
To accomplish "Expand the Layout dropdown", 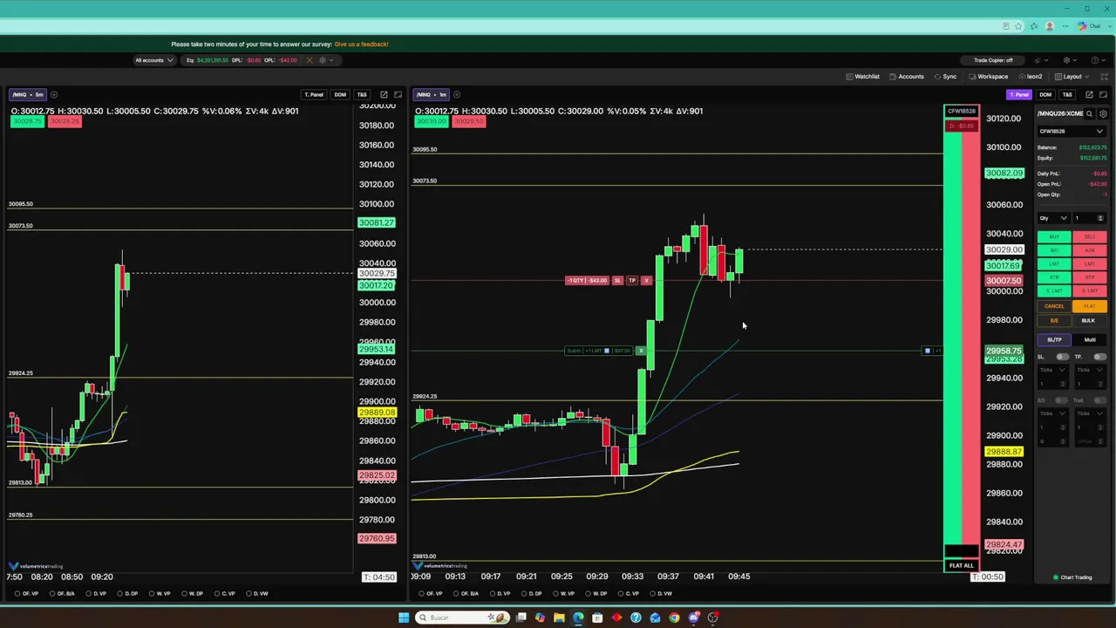I will click(1071, 77).
